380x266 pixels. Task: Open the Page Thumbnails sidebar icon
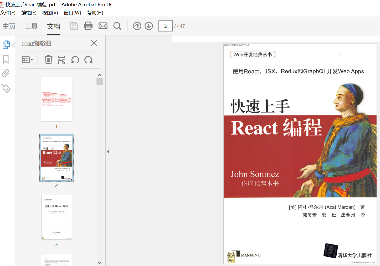6,45
